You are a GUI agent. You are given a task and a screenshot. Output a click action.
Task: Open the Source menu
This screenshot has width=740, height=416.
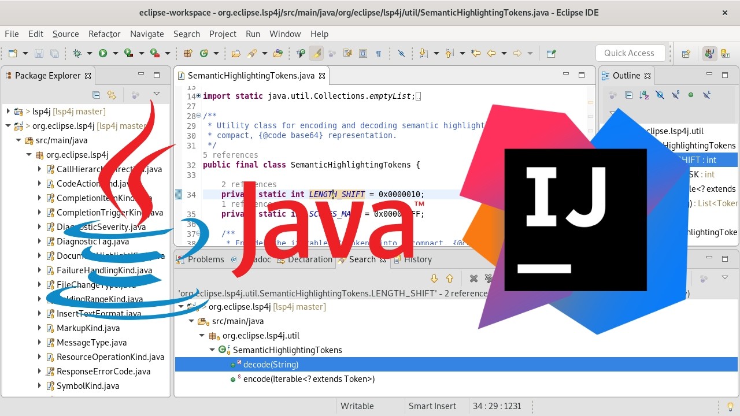65,34
